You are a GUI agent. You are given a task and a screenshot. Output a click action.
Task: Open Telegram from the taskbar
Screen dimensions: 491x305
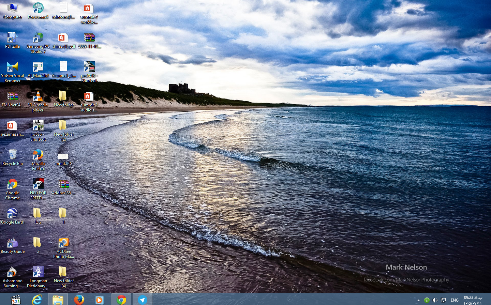tap(143, 300)
